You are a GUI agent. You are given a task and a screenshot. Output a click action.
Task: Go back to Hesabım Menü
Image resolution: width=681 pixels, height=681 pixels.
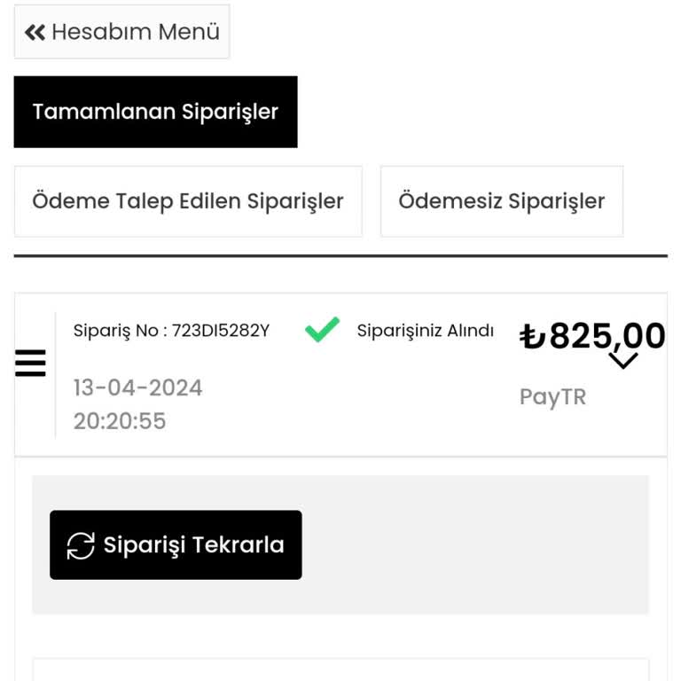[121, 32]
